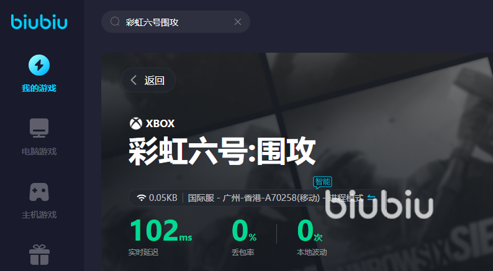Image resolution: width=493 pixels, height=271 pixels.
Task: Clear the search text with X icon
Action: (238, 22)
